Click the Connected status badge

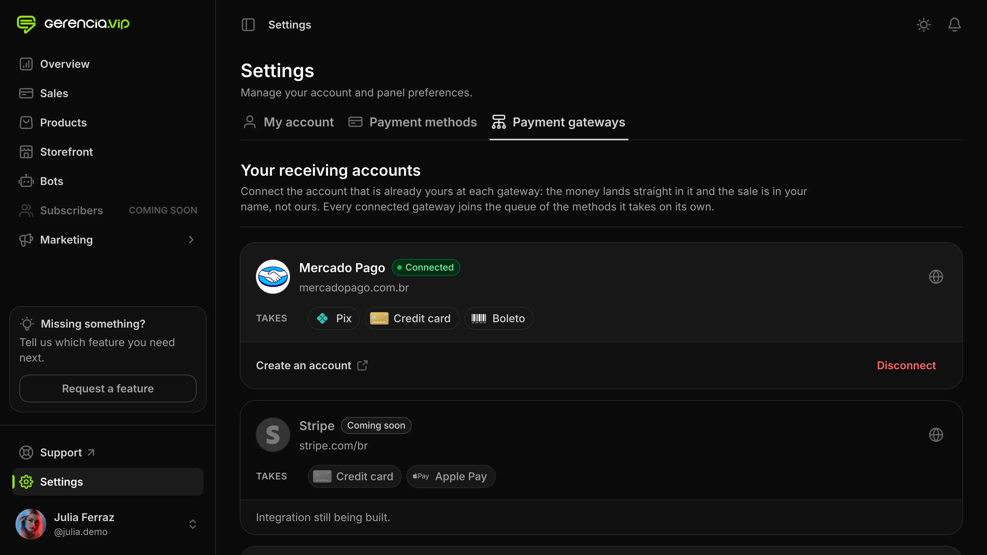pos(426,267)
